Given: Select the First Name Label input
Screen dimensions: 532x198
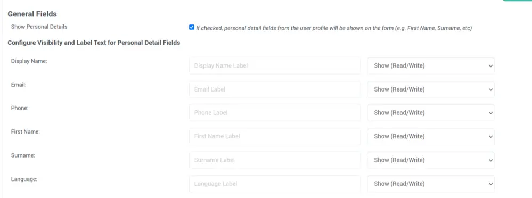Looking at the screenshot, I should [275, 136].
